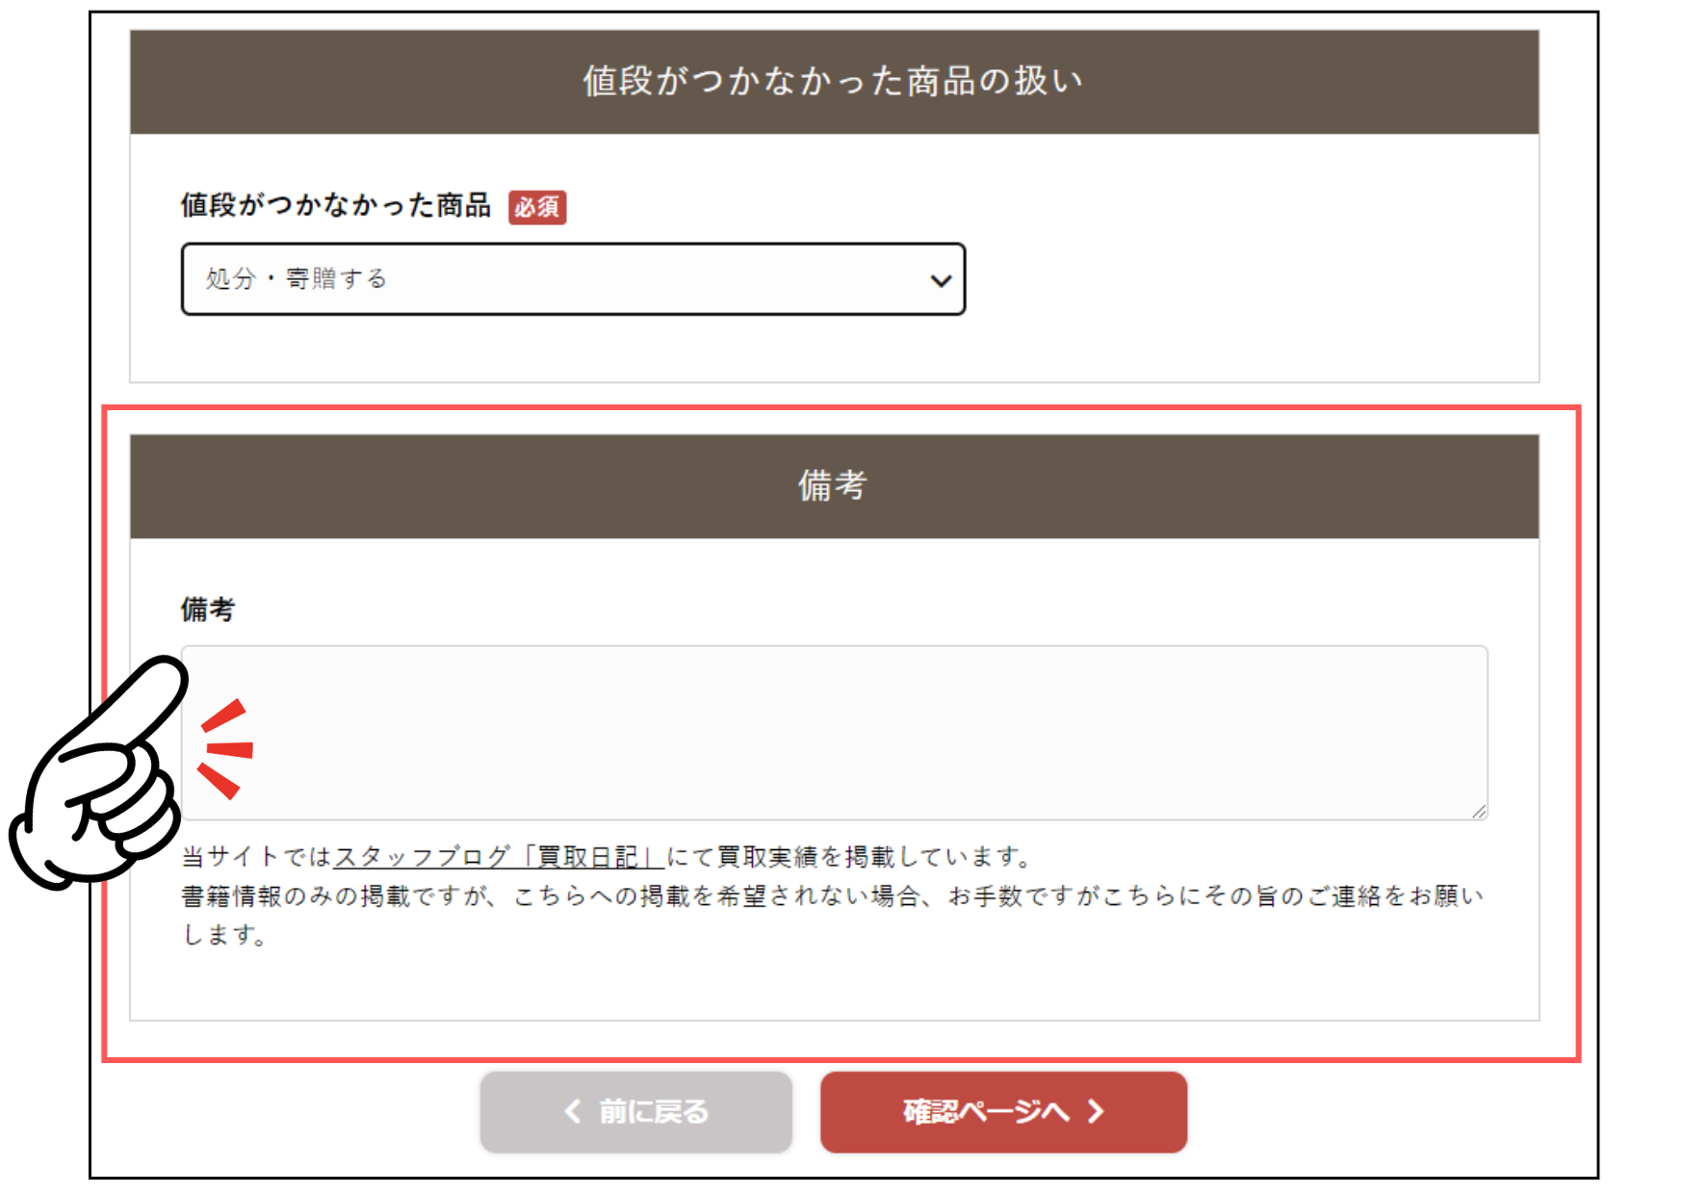Click the bold 備考 field label
Image resolution: width=1683 pixels, height=1194 pixels.
tap(208, 610)
